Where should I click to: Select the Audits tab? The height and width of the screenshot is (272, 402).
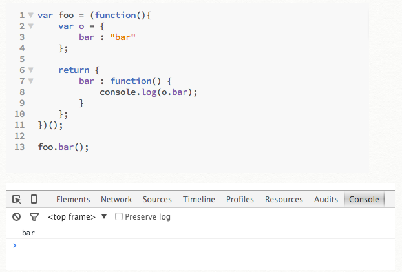(x=326, y=199)
